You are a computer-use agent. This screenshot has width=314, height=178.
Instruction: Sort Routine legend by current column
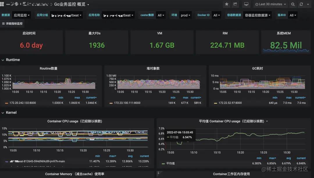point(91,98)
